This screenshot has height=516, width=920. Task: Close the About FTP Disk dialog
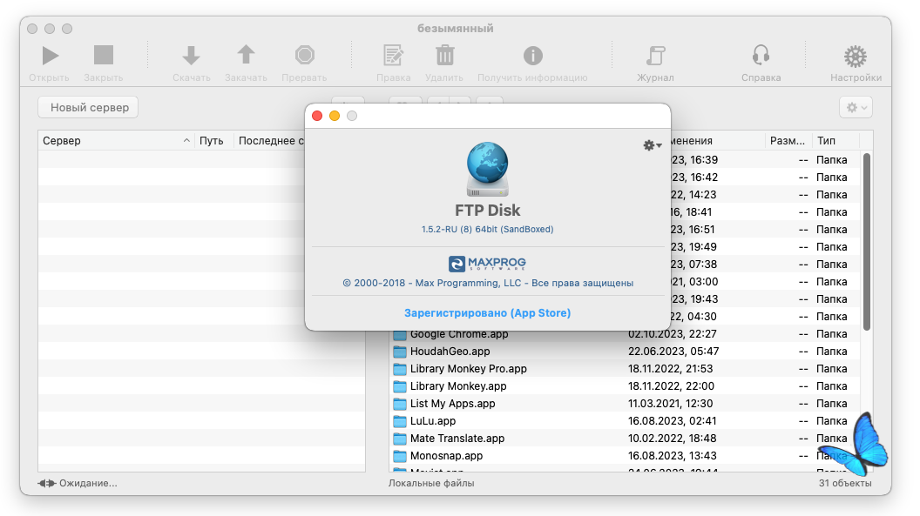(317, 116)
